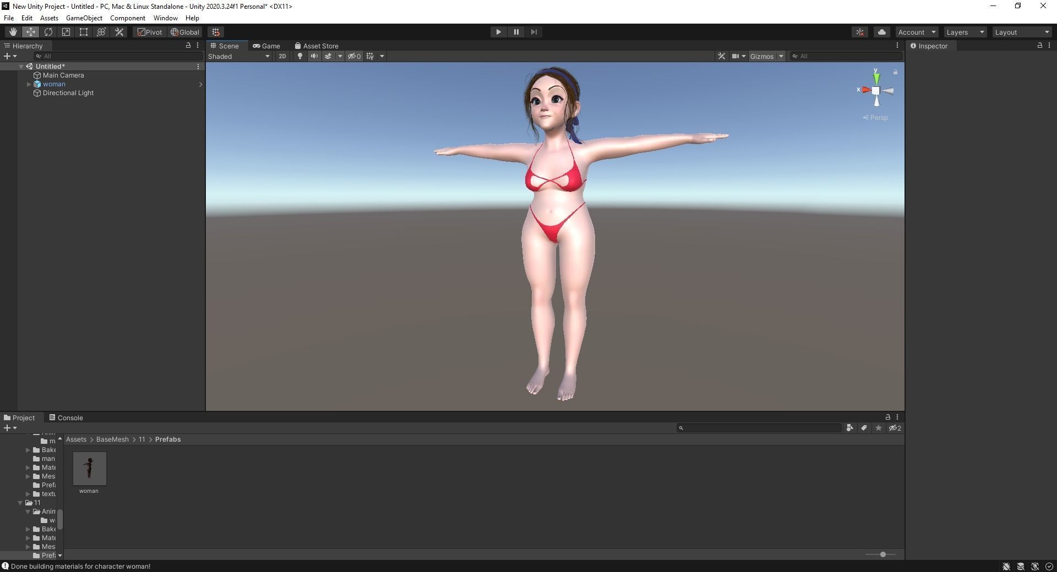Open the Shaded draw mode dropdown
1057x572 pixels.
239,56
